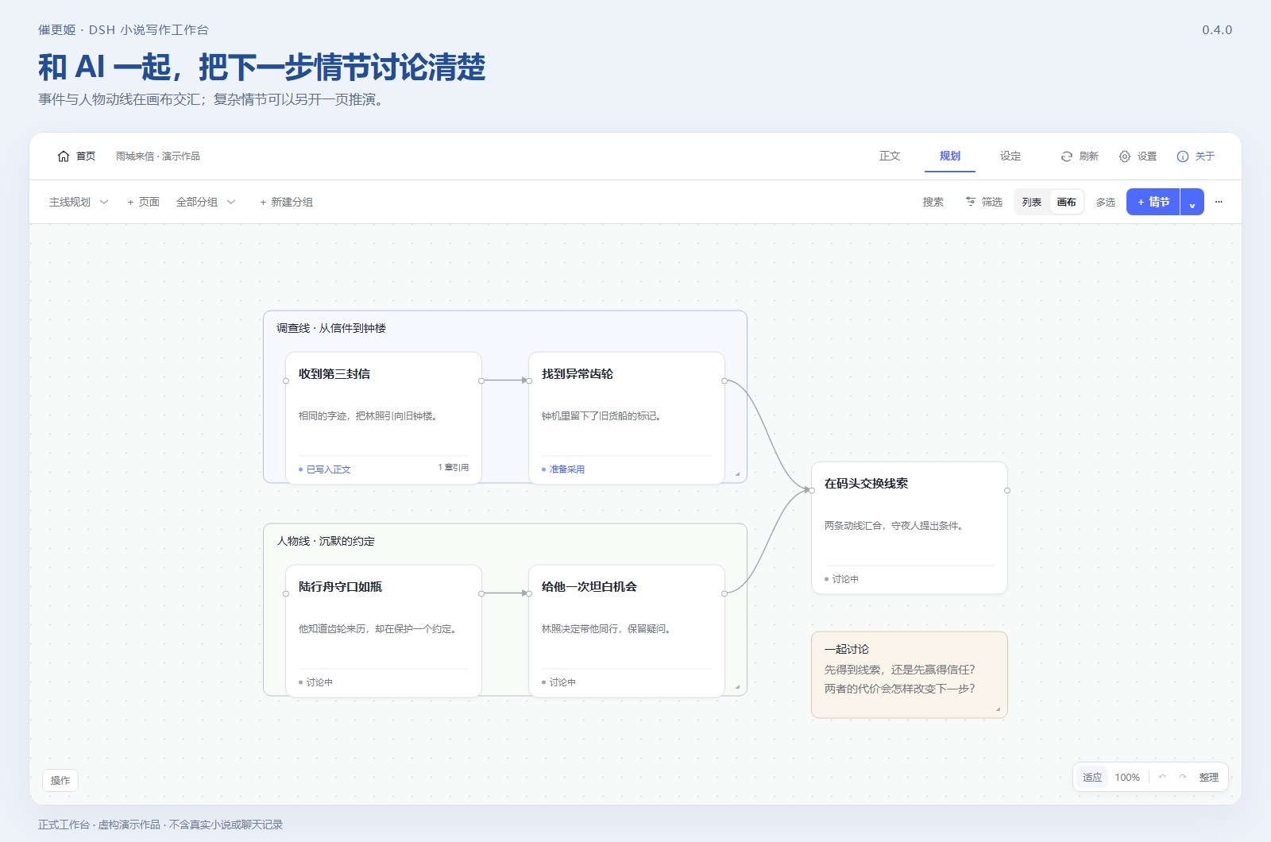Undo the last canvas action

point(1162,777)
